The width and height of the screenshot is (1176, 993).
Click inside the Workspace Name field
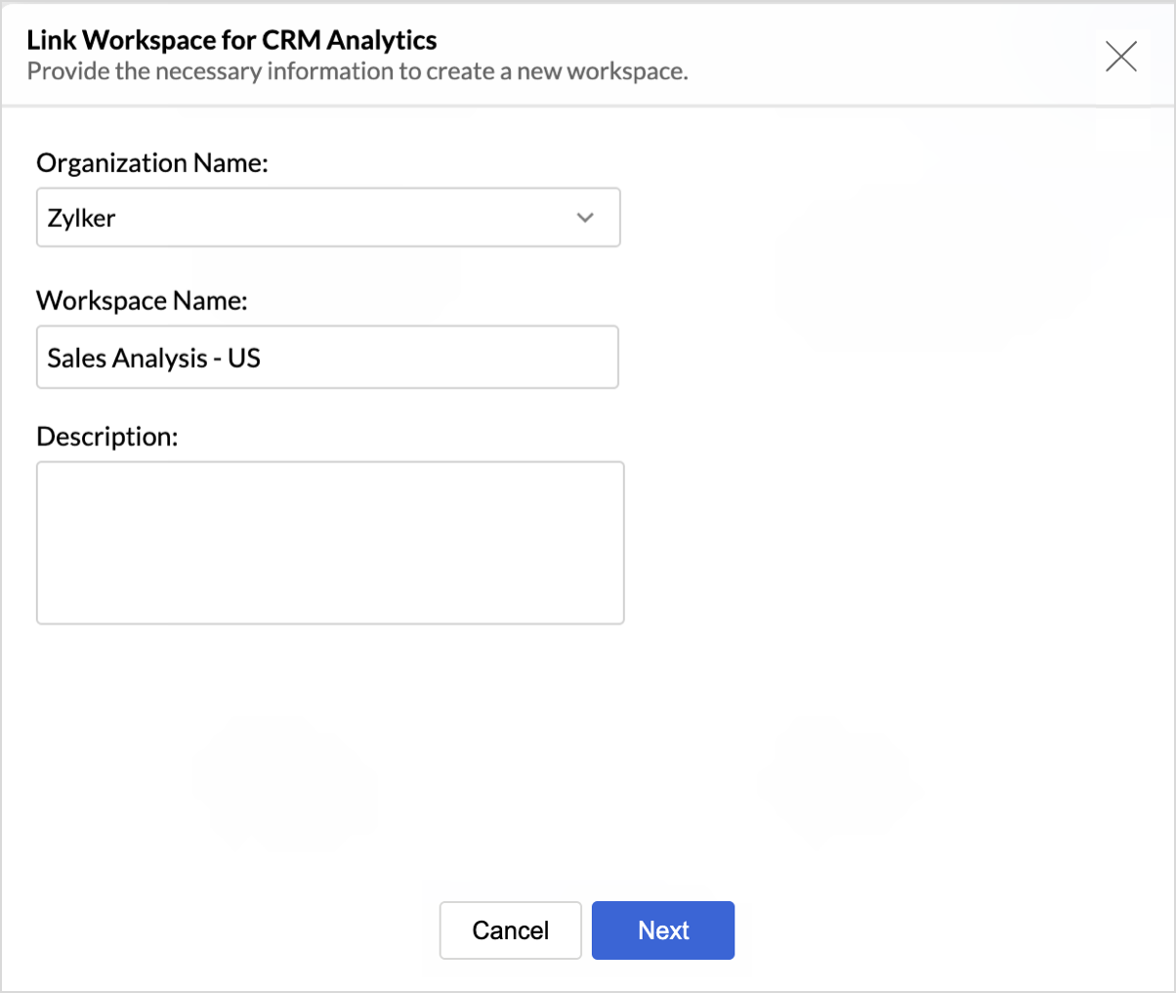point(327,357)
